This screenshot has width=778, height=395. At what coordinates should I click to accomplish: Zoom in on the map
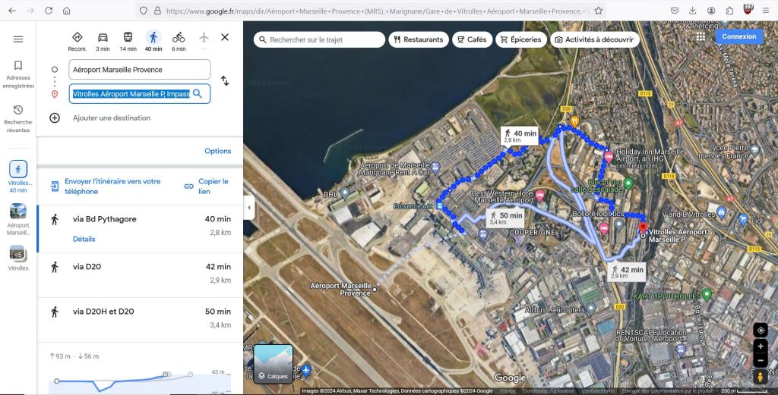point(761,346)
